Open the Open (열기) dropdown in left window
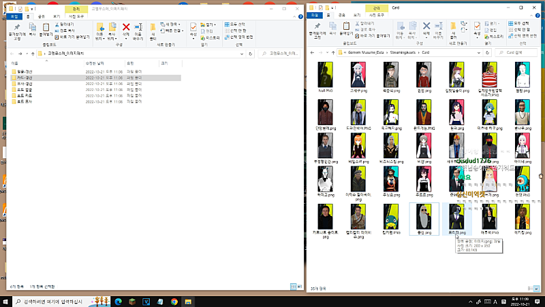The image size is (545, 307). click(208, 24)
